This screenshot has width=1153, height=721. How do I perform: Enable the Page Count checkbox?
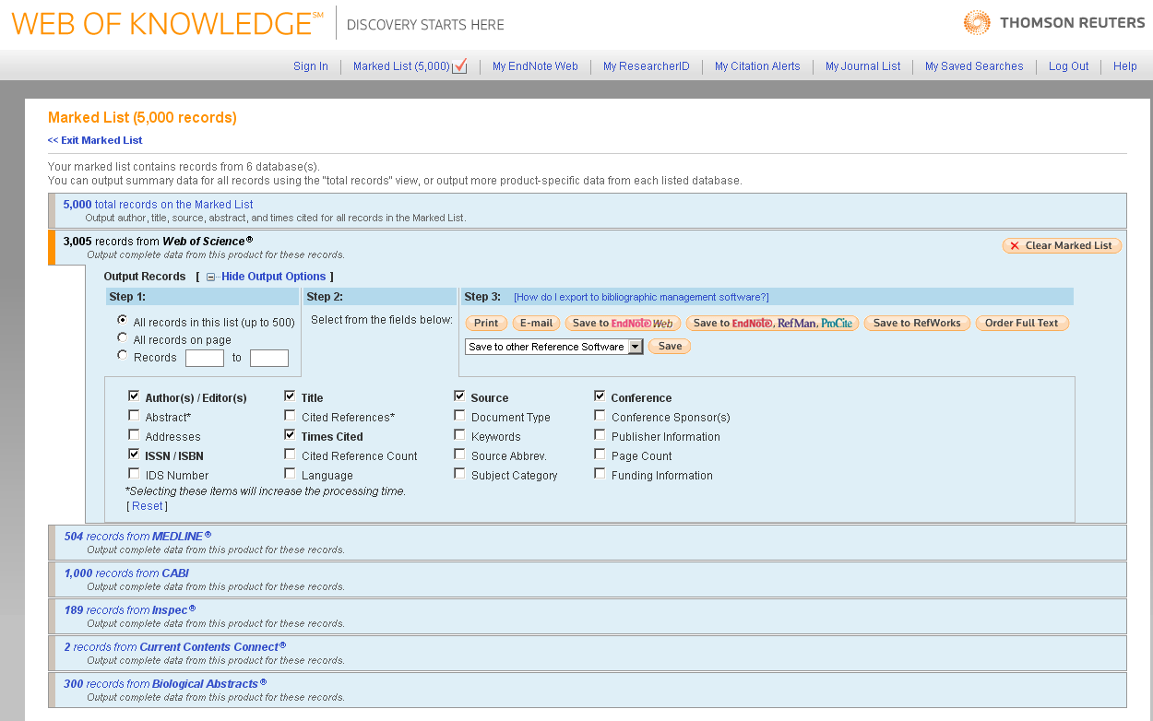[600, 454]
